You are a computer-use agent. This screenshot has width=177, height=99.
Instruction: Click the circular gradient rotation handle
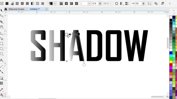pyautogui.click(x=84, y=65)
